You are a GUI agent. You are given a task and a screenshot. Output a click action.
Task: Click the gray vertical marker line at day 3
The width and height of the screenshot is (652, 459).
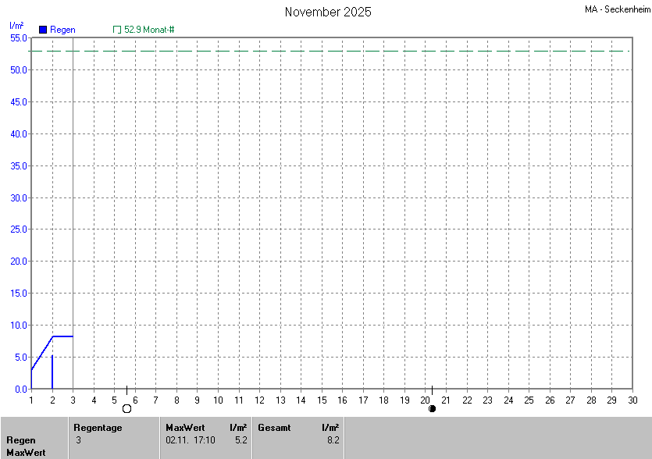click(73, 234)
